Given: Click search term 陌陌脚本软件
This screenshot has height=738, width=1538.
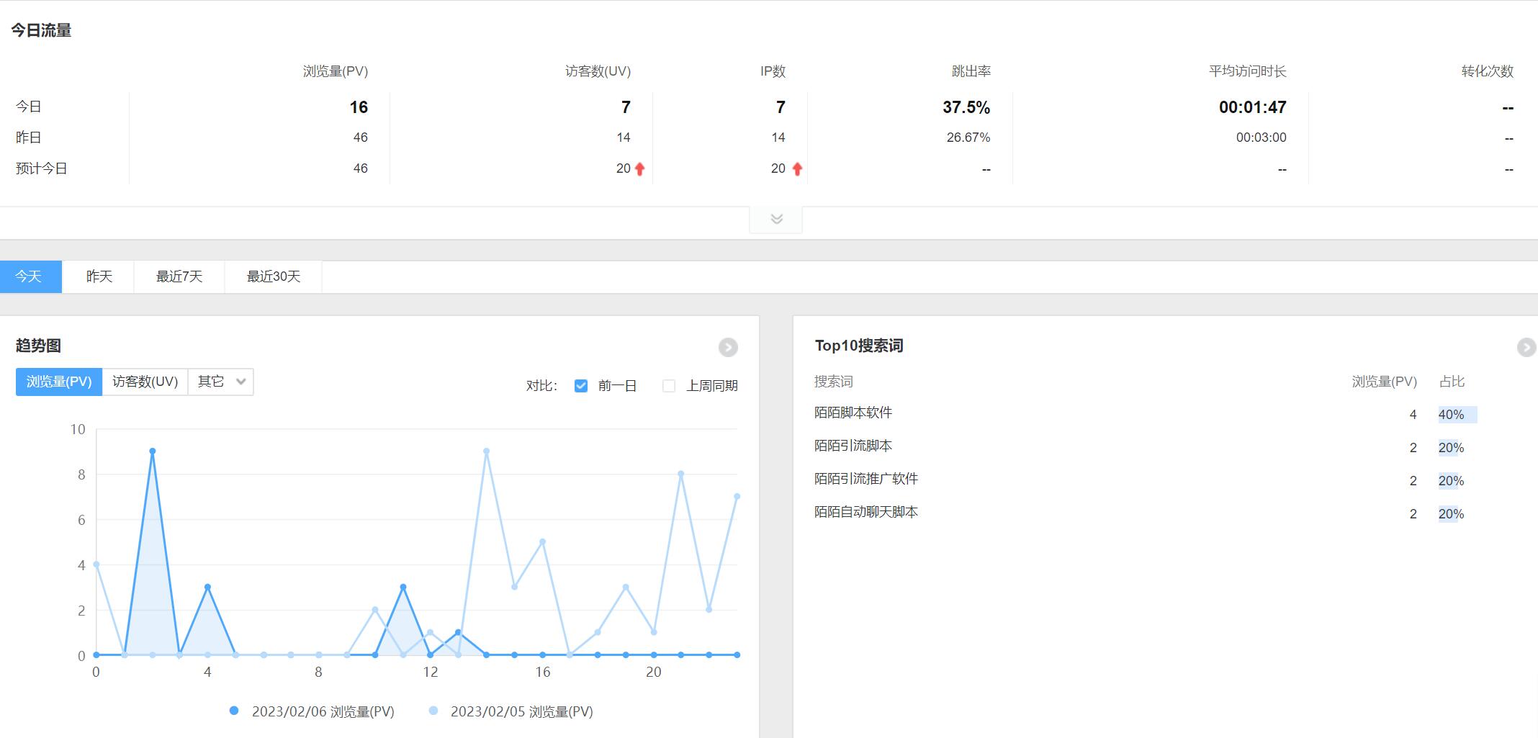Looking at the screenshot, I should point(853,413).
